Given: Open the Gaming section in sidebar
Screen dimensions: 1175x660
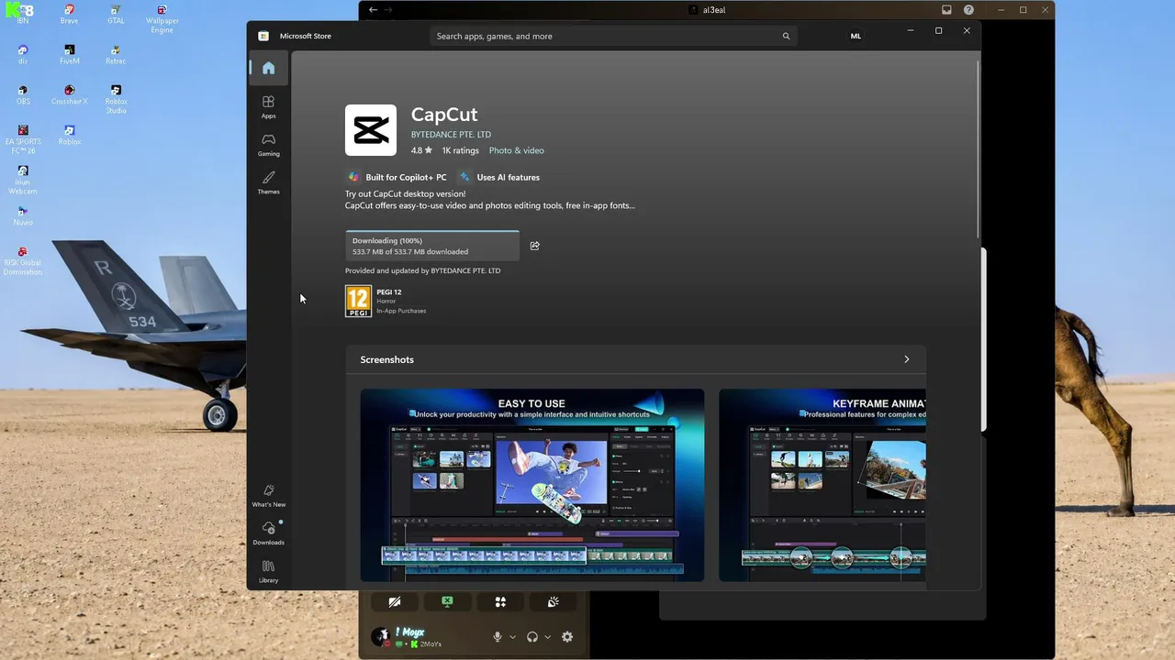Looking at the screenshot, I should click(x=268, y=145).
